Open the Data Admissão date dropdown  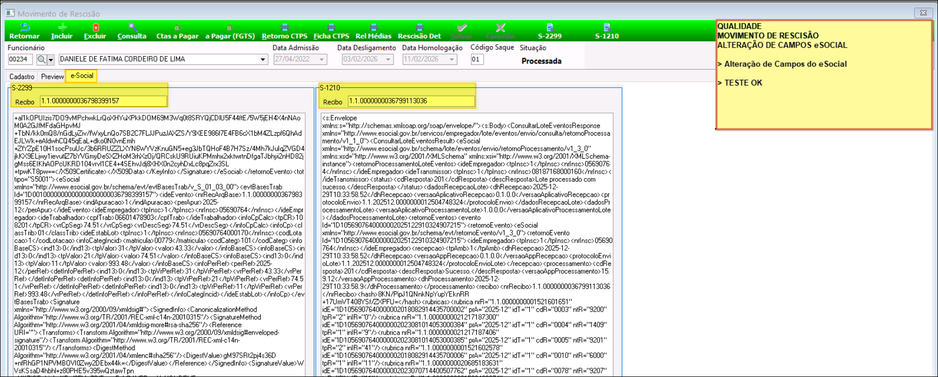[x=321, y=60]
